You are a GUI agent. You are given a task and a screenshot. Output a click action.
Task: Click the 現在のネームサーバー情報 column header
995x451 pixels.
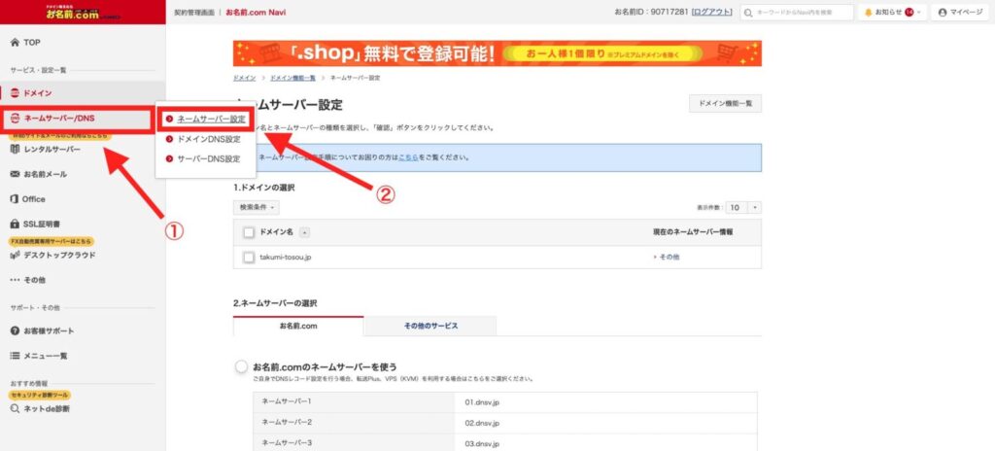pos(693,232)
